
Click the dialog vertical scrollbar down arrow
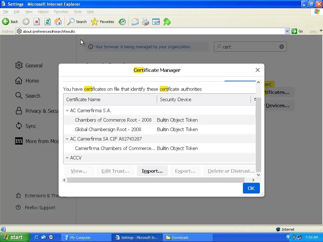tap(258, 175)
